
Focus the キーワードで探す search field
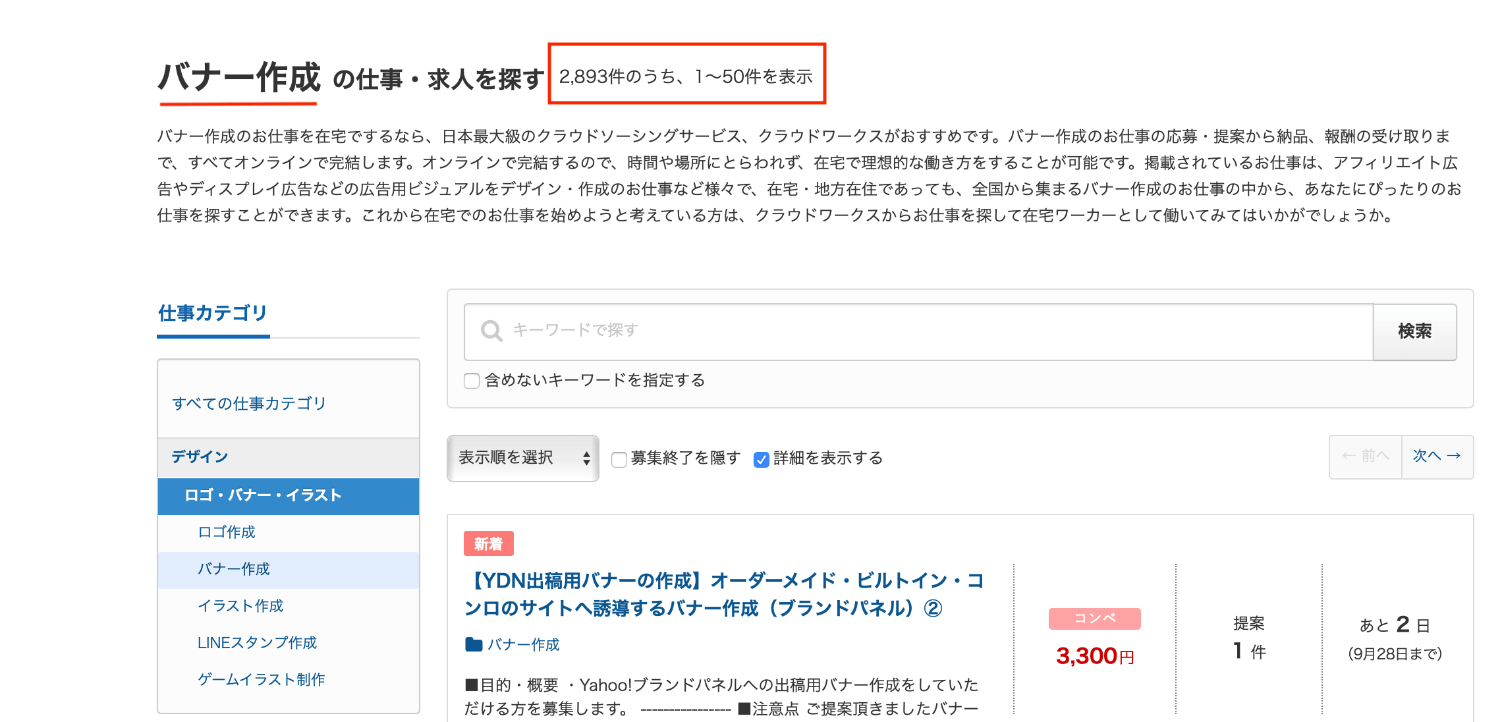pos(922,331)
